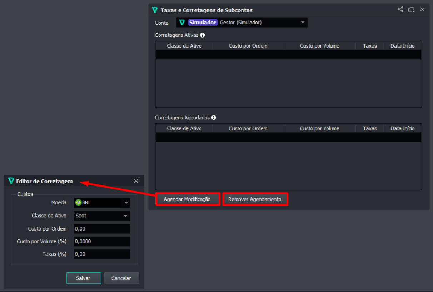Expand the Moeda currency dropdown
Image resolution: width=433 pixels, height=292 pixels.
click(126, 203)
